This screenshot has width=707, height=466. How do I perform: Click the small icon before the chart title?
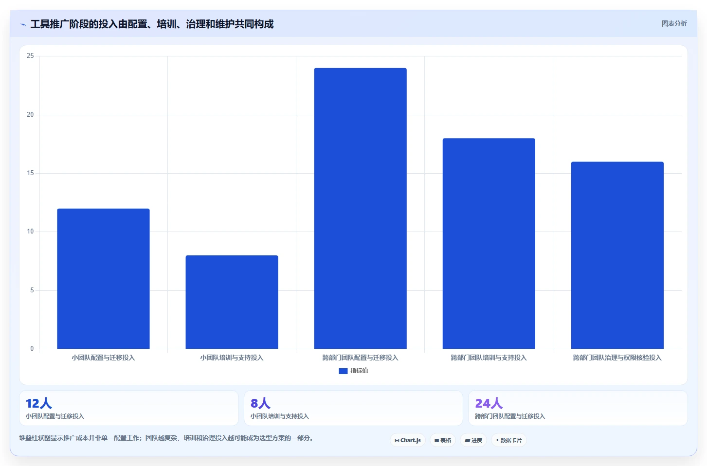pyautogui.click(x=23, y=24)
